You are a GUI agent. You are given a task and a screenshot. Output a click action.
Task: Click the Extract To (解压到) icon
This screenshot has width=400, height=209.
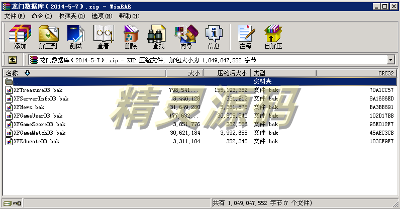48,37
